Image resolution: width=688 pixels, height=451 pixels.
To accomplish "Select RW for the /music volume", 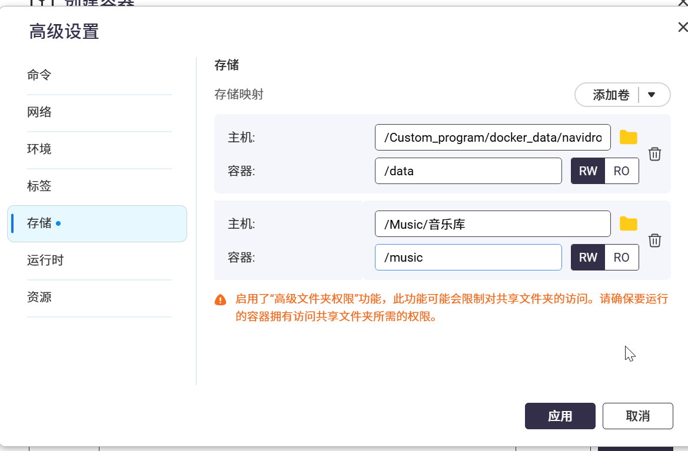I will pos(588,258).
